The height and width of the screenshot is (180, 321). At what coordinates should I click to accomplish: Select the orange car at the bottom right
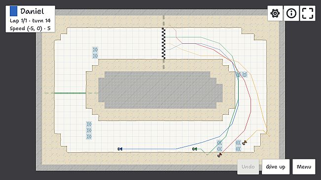(x=245, y=143)
